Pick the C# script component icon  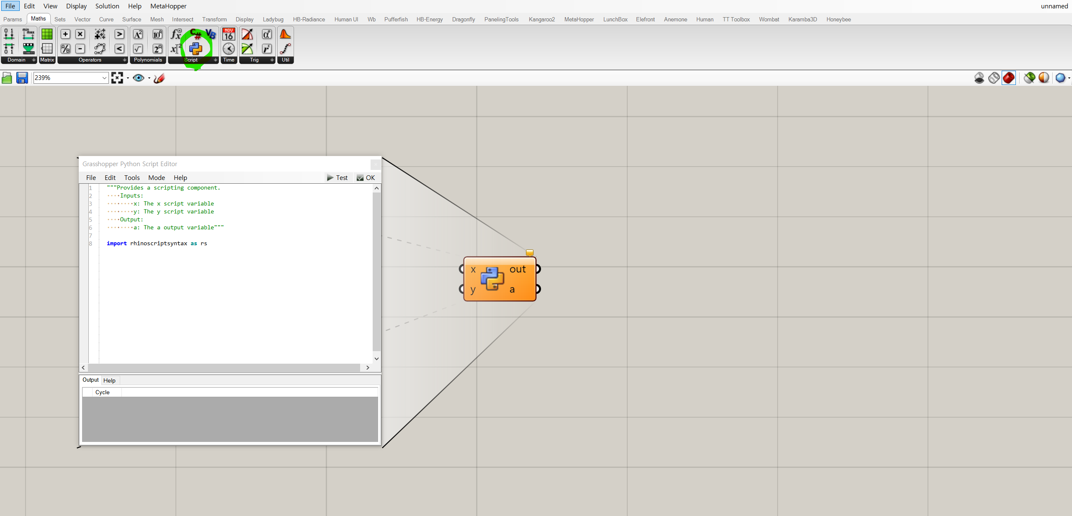point(196,34)
